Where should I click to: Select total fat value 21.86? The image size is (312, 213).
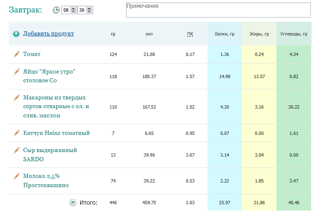(x=259, y=203)
